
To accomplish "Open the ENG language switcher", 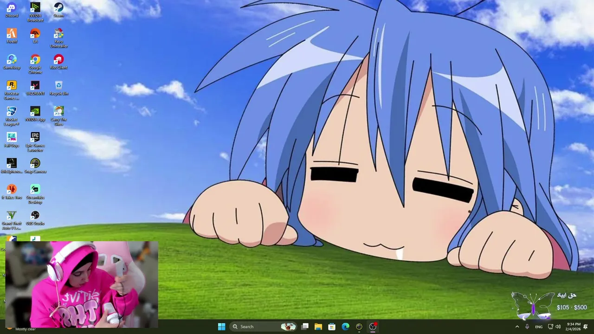I will coord(539,327).
